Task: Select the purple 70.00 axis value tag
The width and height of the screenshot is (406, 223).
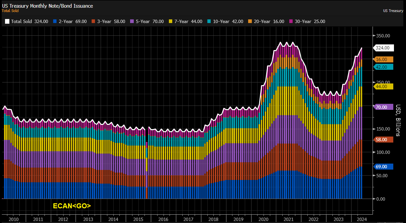Action: [x=383, y=107]
